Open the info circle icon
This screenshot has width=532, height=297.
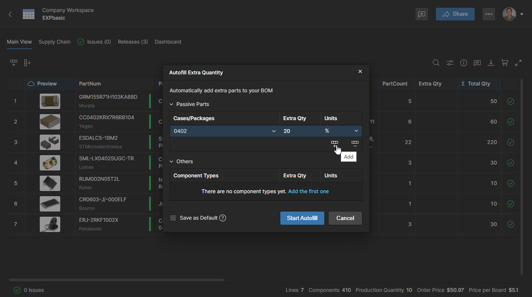(x=464, y=63)
